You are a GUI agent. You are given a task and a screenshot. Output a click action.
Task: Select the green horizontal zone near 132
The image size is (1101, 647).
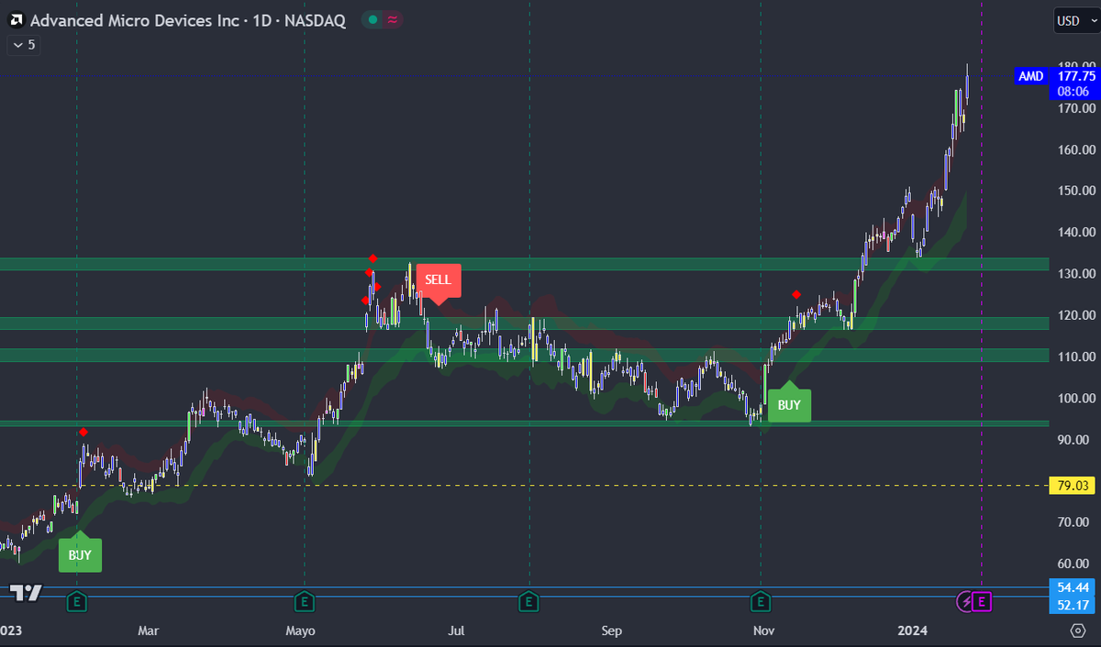pyautogui.click(x=523, y=264)
